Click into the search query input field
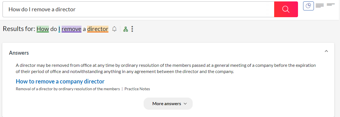 click(136, 9)
